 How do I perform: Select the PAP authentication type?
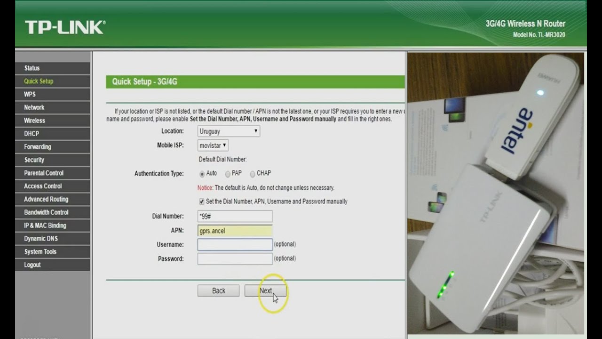click(x=228, y=174)
